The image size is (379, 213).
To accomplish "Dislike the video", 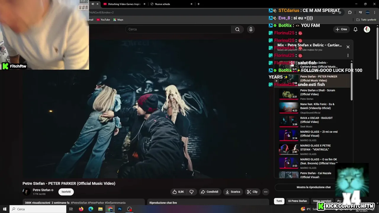I will pos(192,192).
